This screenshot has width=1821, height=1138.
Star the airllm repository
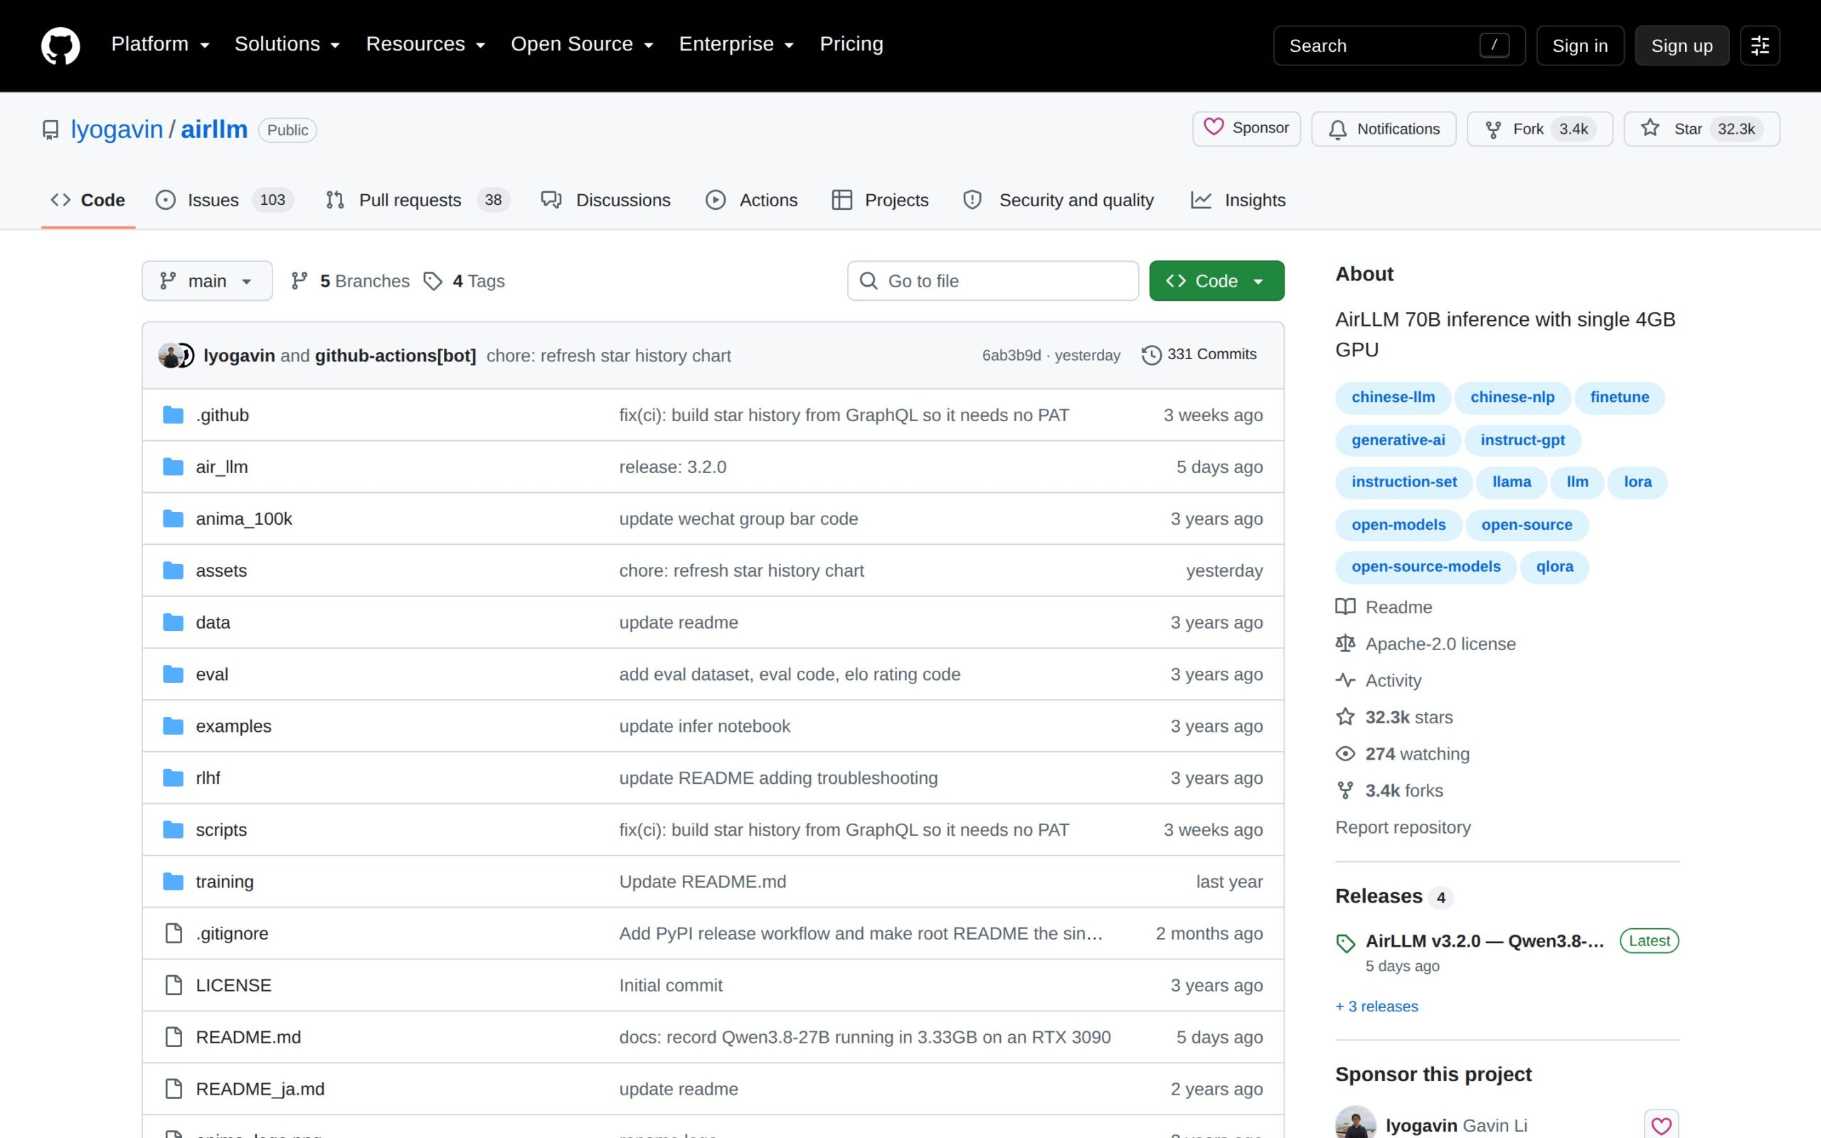[1701, 129]
